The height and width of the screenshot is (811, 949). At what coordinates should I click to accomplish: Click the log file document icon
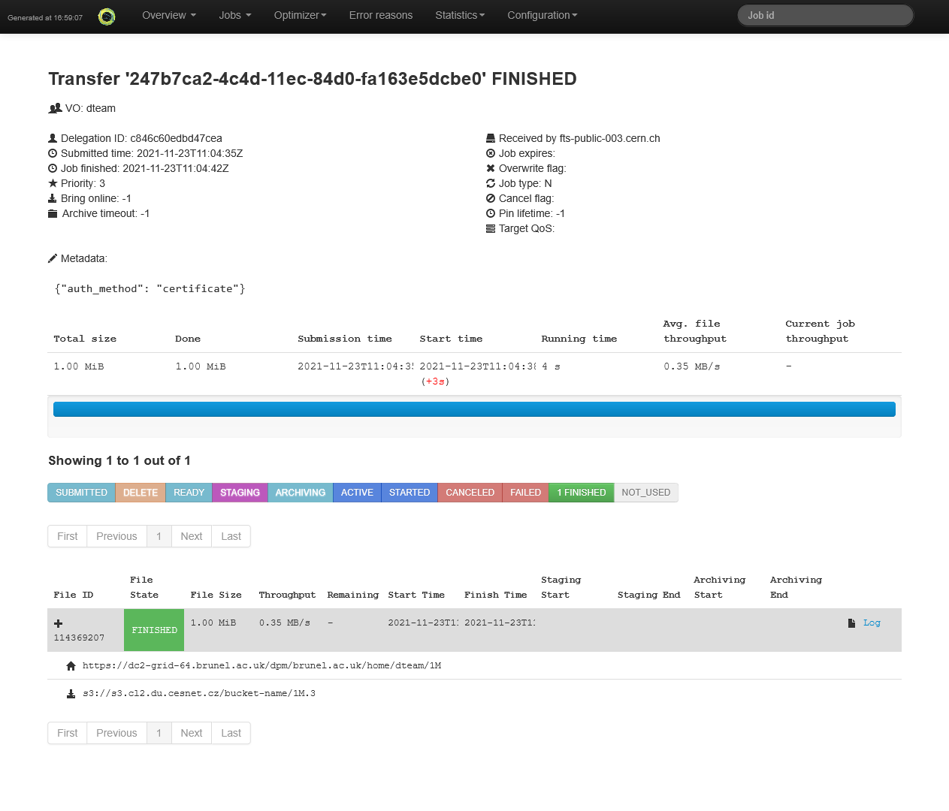point(851,623)
